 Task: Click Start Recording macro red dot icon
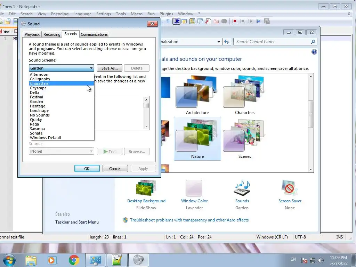point(235,21)
